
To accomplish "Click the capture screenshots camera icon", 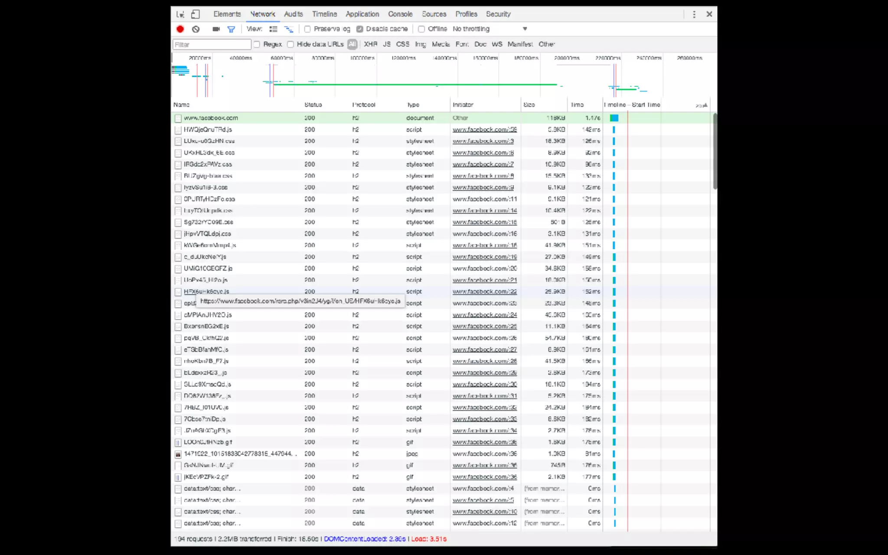I will click(x=216, y=29).
